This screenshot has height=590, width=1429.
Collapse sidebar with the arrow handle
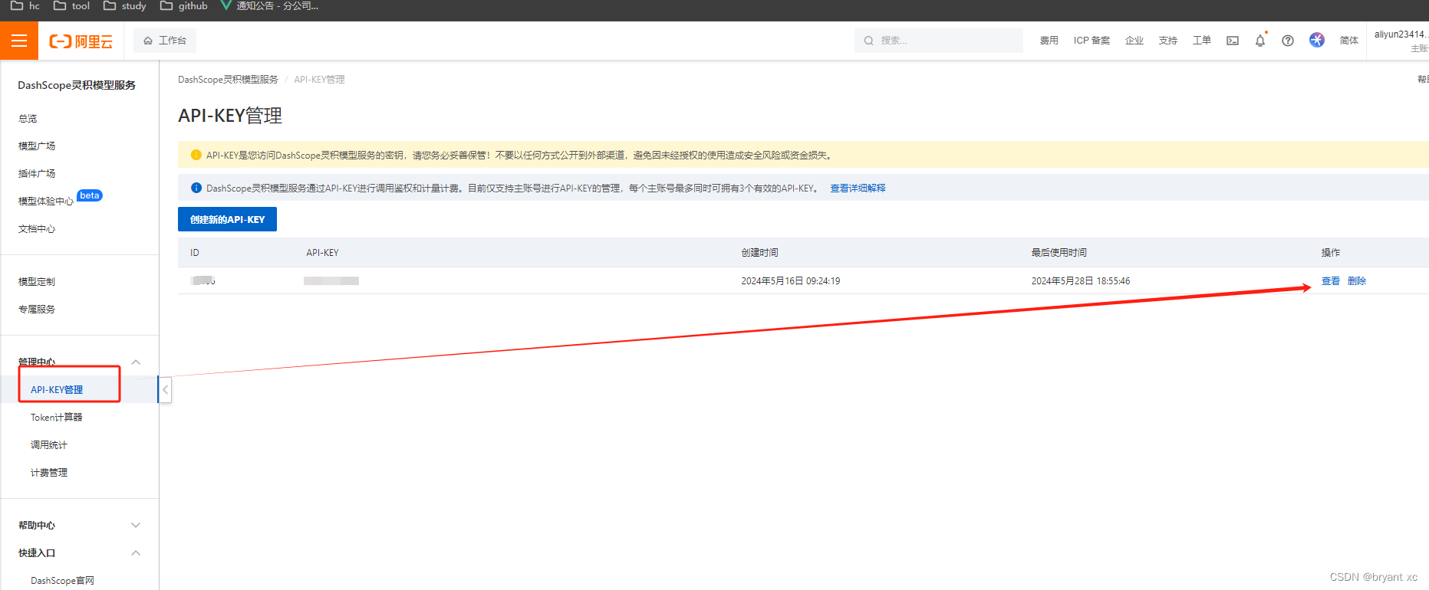(165, 389)
